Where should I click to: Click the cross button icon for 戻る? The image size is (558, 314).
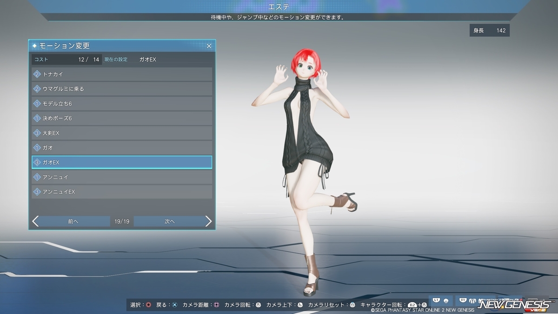pyautogui.click(x=174, y=305)
